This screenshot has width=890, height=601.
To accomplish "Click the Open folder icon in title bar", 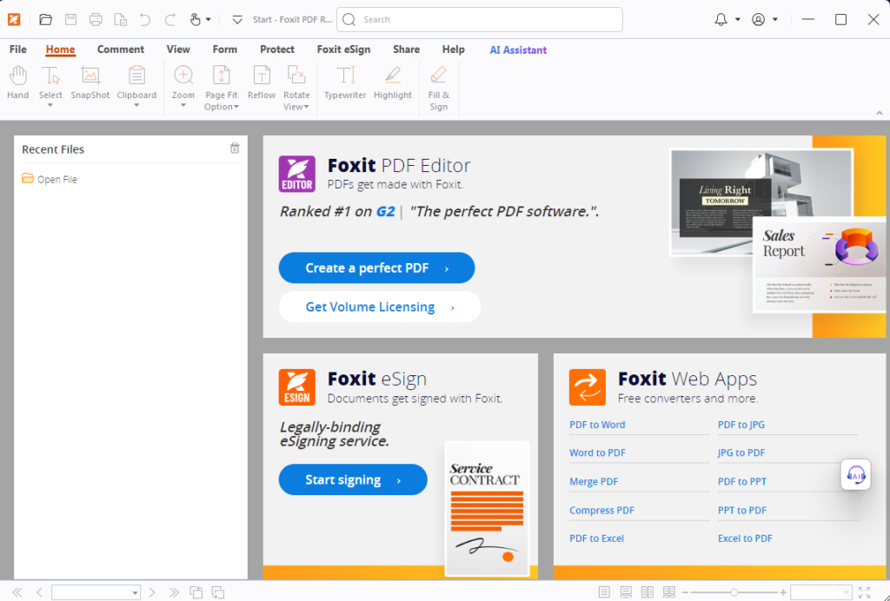I will tap(45, 19).
